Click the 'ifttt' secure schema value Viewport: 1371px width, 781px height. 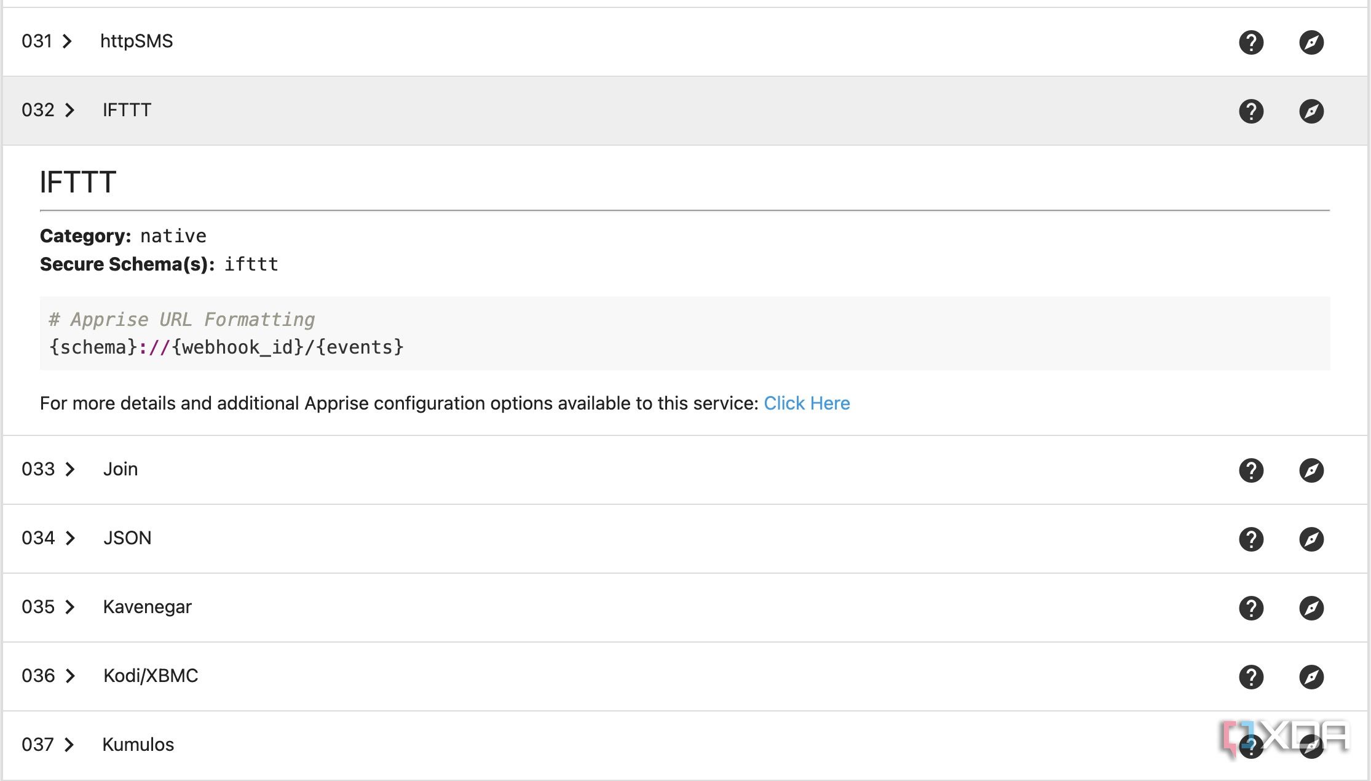[251, 264]
